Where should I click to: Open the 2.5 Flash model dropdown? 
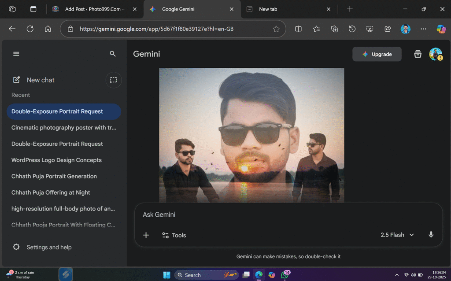[x=396, y=235]
